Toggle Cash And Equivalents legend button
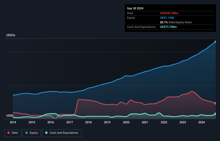The width and height of the screenshot is (220, 141). click(x=62, y=133)
